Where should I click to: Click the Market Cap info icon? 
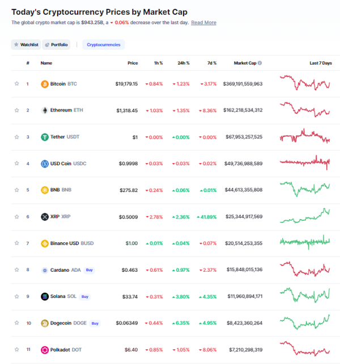260,63
